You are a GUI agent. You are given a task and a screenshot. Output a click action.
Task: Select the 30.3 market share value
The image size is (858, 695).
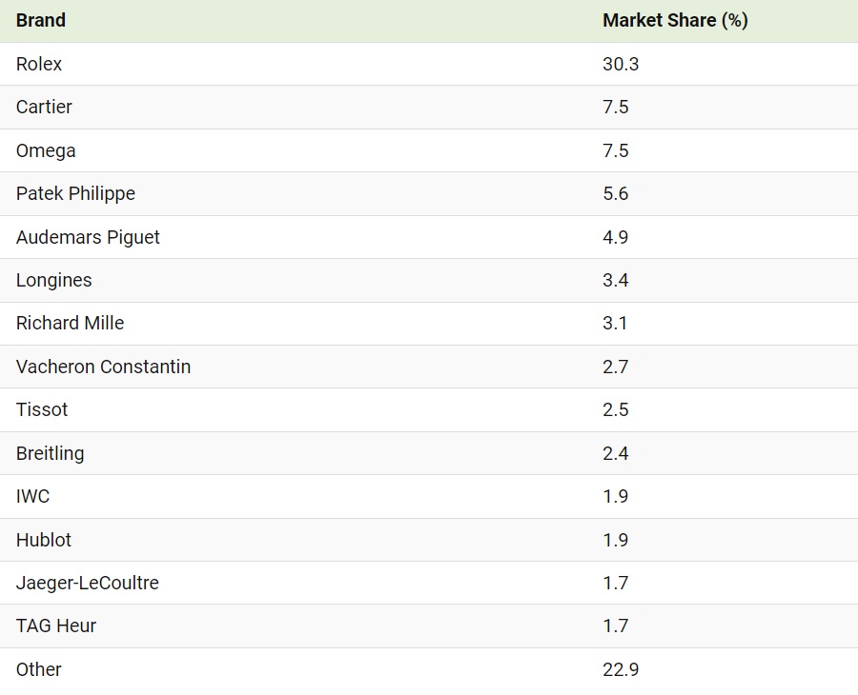point(620,64)
